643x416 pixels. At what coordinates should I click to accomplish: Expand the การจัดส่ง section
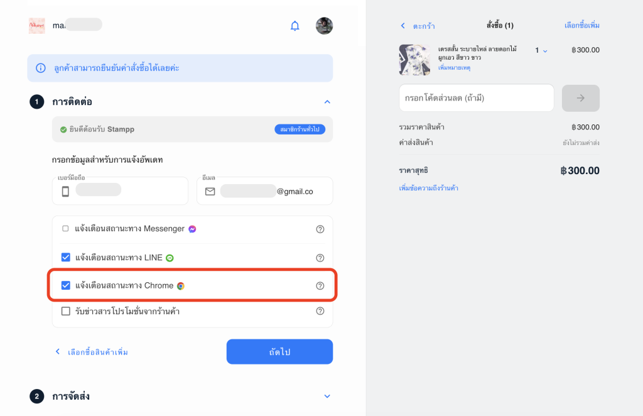[x=327, y=396]
